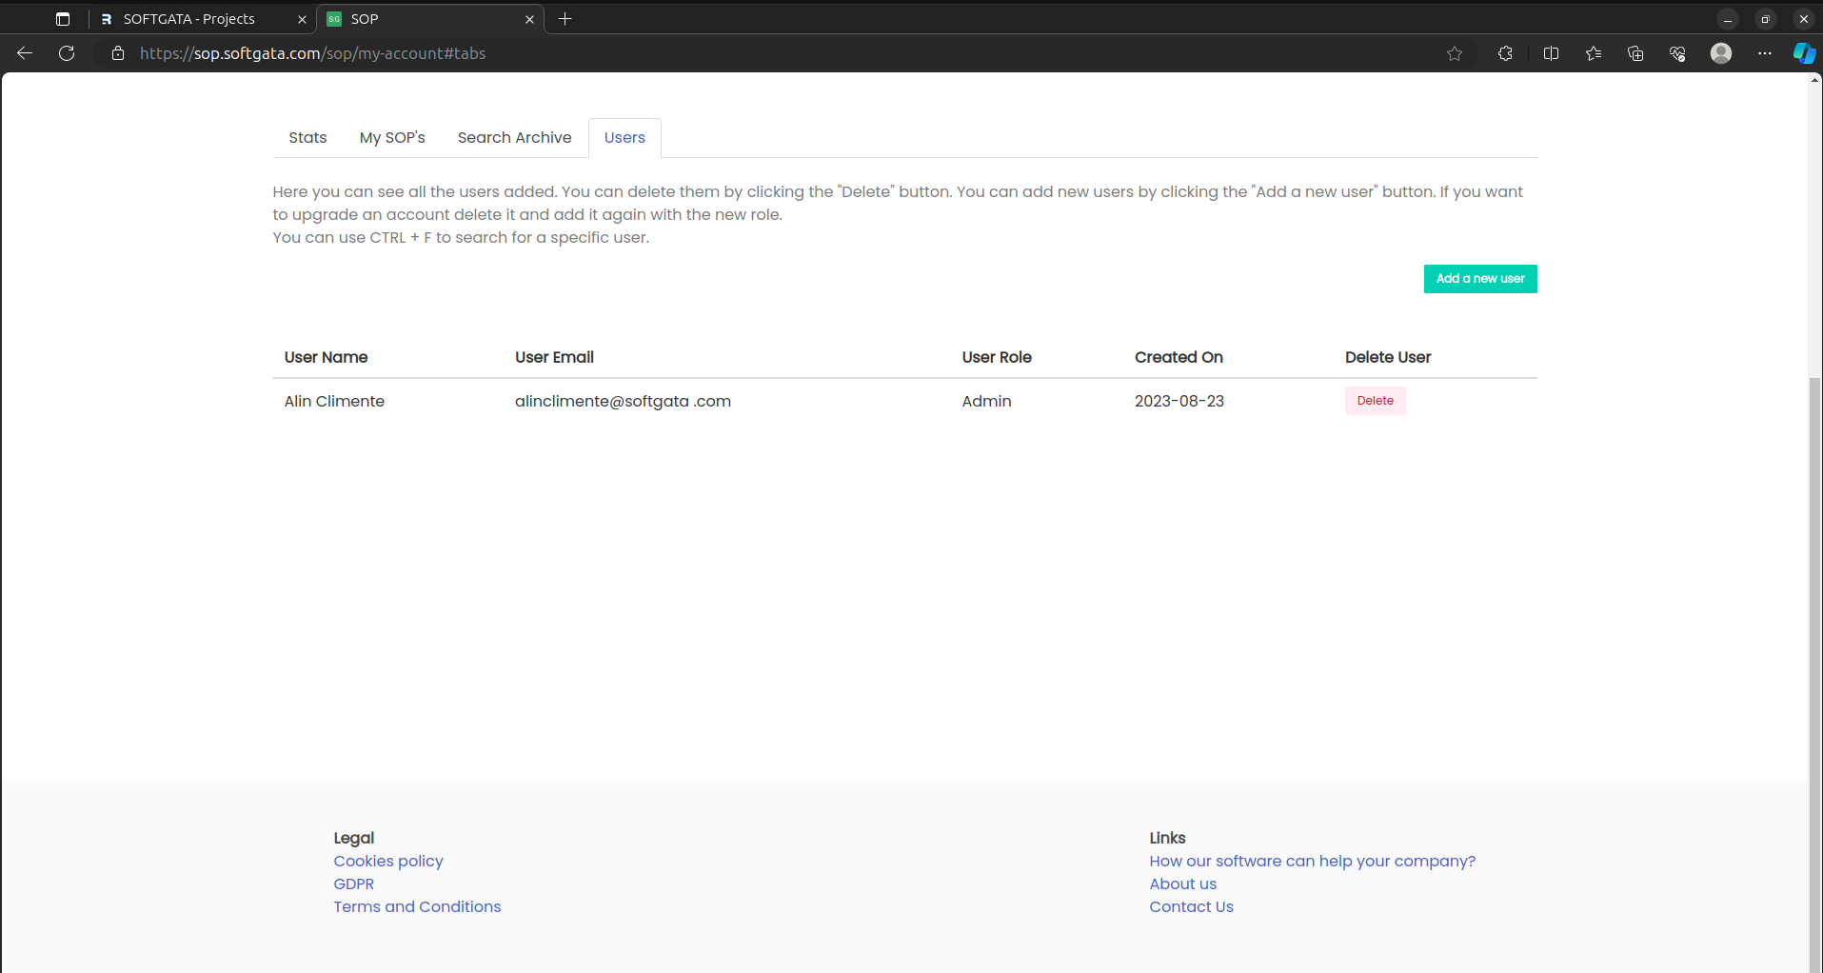Screen dimensions: 1823x973
Task: Go to the Search Archive tab
Action: 514,138
